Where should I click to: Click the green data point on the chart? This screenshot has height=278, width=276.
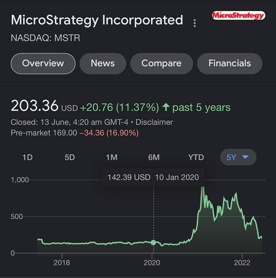point(153,242)
